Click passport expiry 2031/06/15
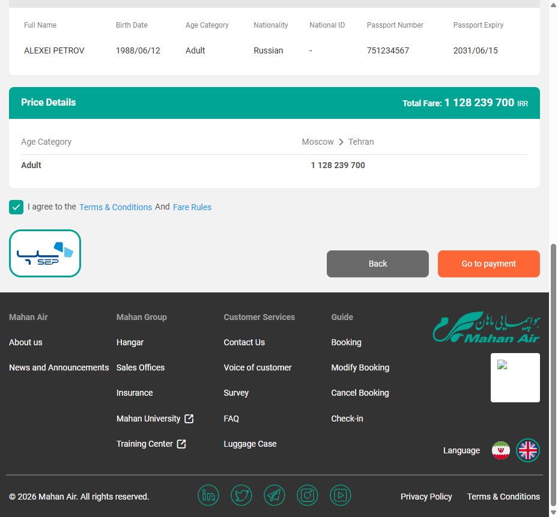The width and height of the screenshot is (558, 517). (x=476, y=50)
